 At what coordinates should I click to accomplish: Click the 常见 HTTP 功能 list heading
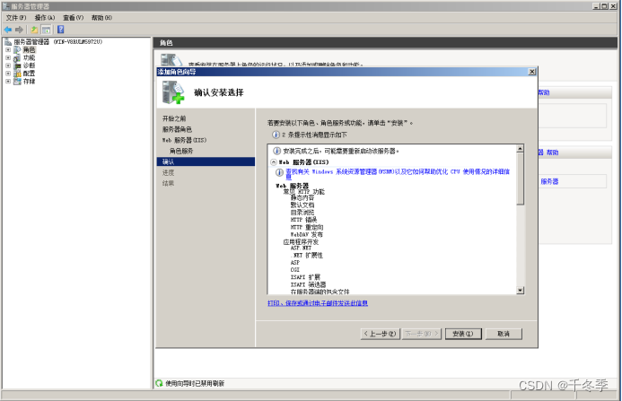tap(304, 192)
